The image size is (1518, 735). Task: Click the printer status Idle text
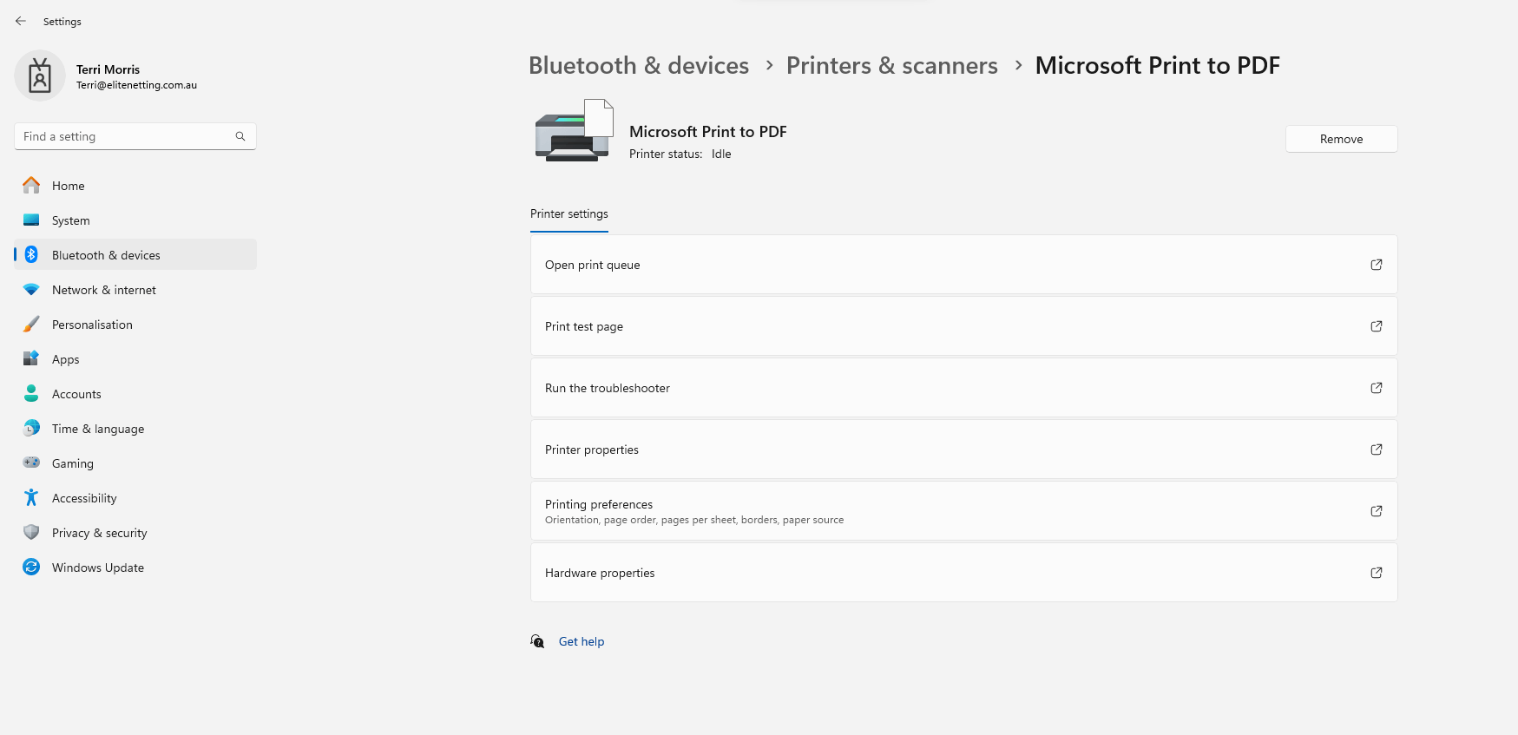coord(721,154)
